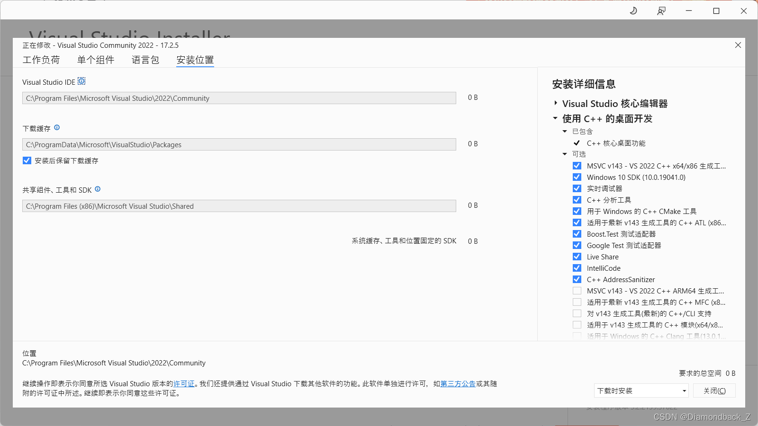The image size is (758, 426).
Task: Uncheck MSVC v143 x64/x86 build tools
Action: (577, 166)
